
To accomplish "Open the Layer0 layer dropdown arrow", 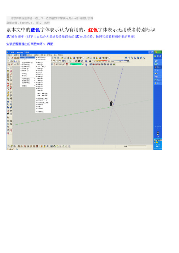I will 83,64.
